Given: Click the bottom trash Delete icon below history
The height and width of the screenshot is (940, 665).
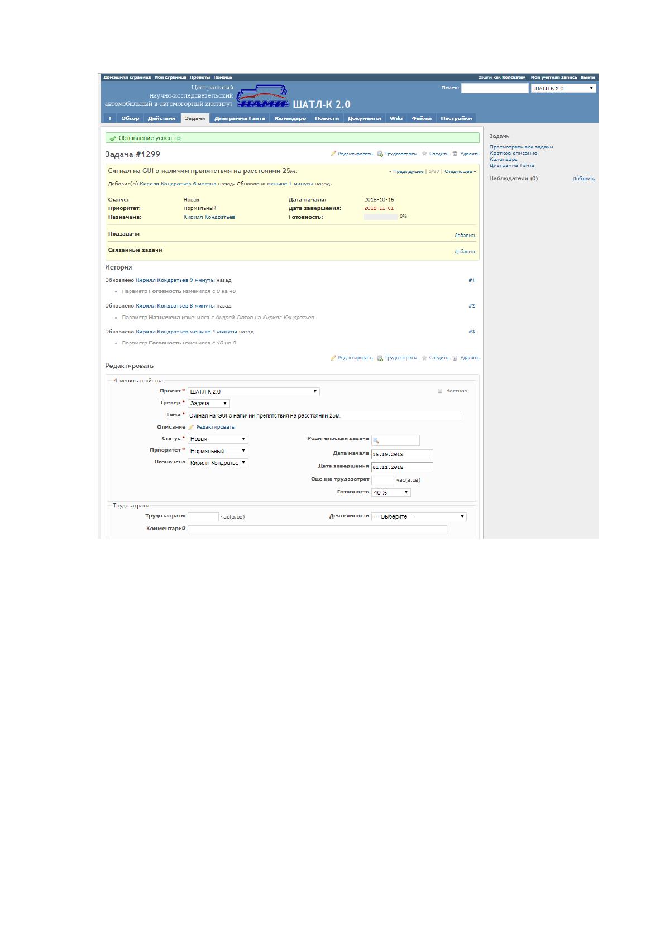Looking at the screenshot, I should pos(455,358).
